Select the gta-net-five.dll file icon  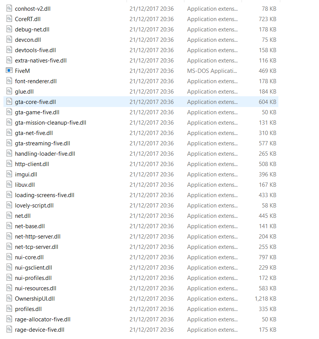point(9,133)
